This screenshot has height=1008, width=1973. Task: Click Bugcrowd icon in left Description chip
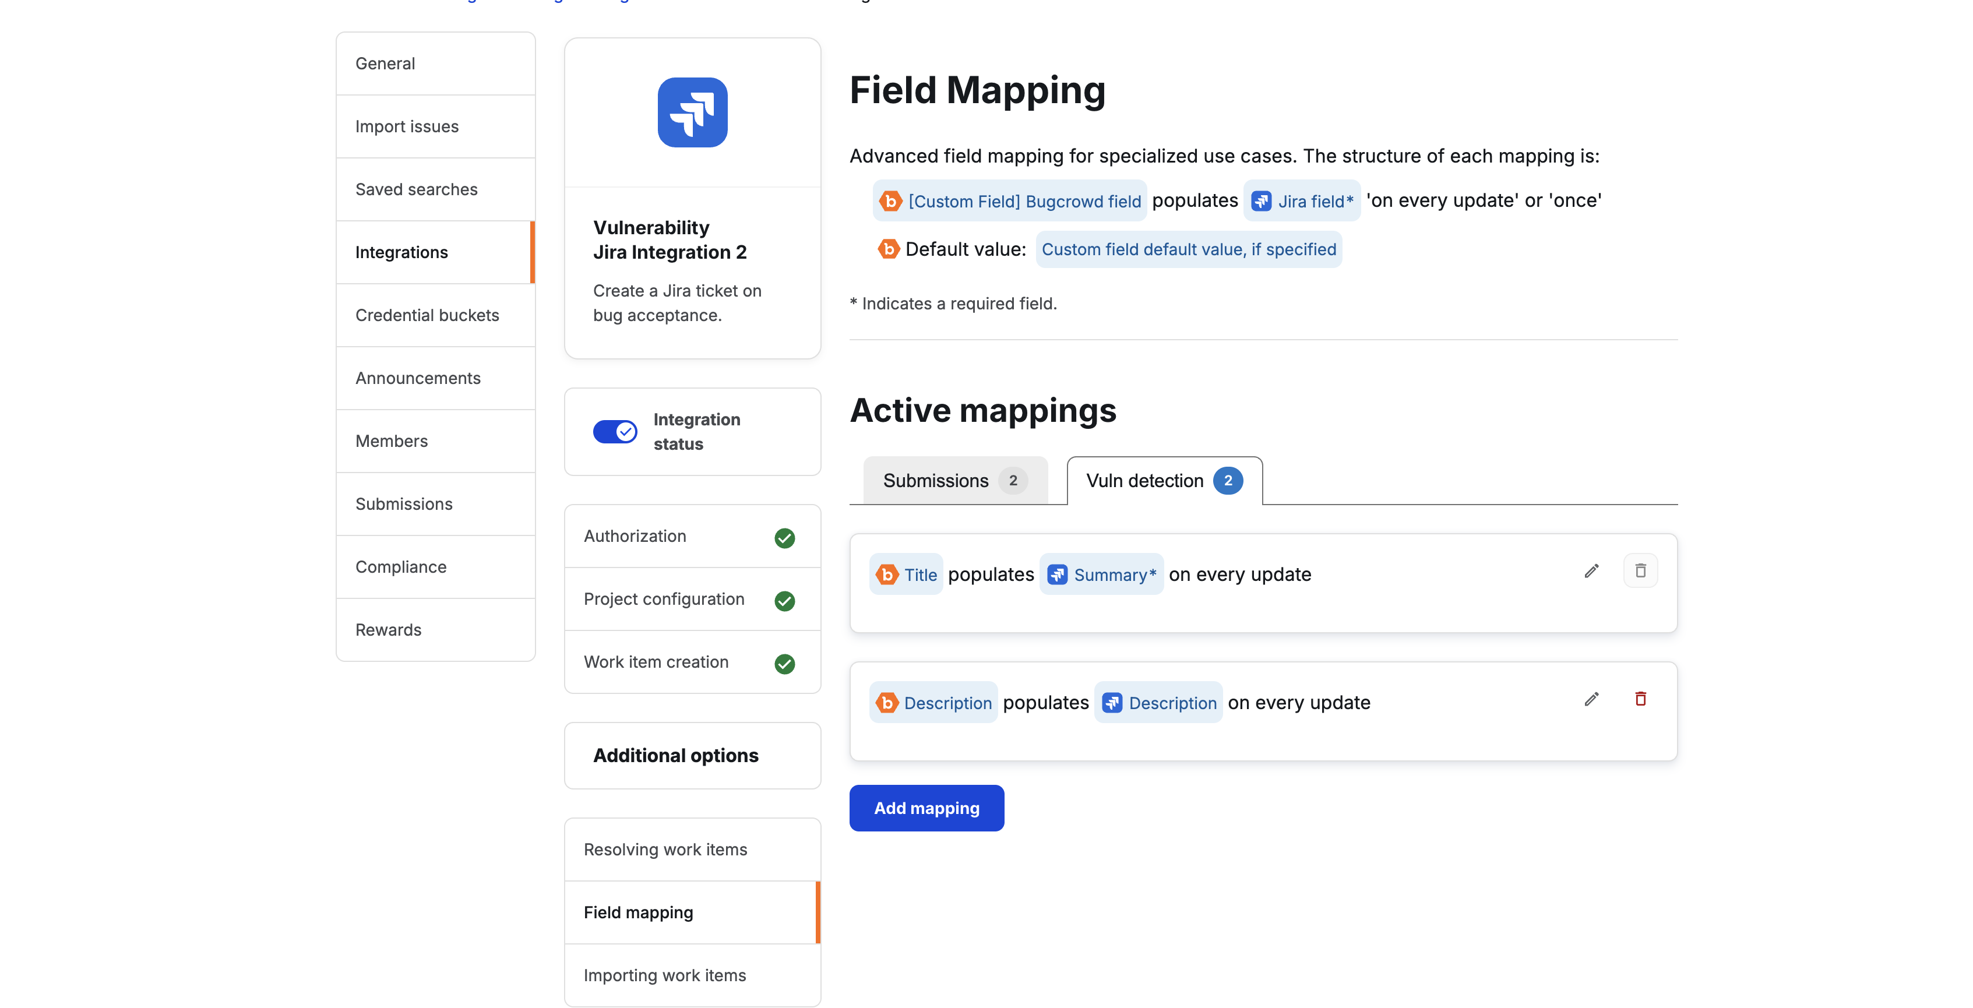(x=887, y=702)
